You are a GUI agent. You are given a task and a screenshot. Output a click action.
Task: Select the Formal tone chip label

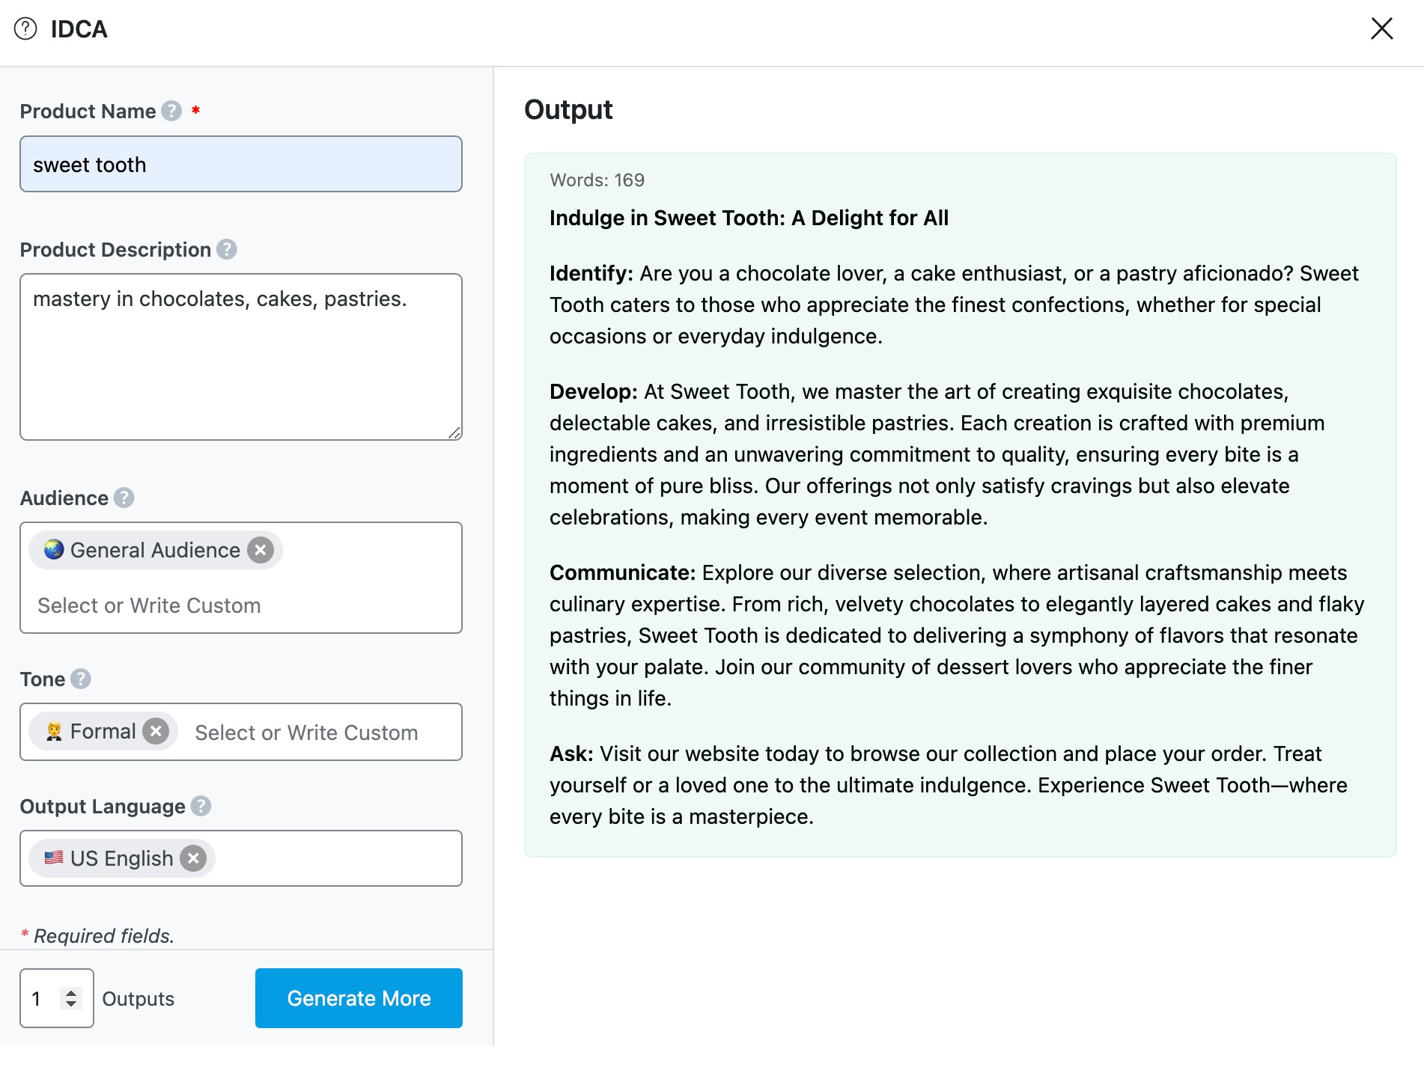[x=103, y=731]
